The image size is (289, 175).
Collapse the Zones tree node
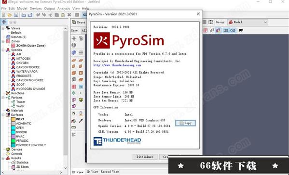3,41
